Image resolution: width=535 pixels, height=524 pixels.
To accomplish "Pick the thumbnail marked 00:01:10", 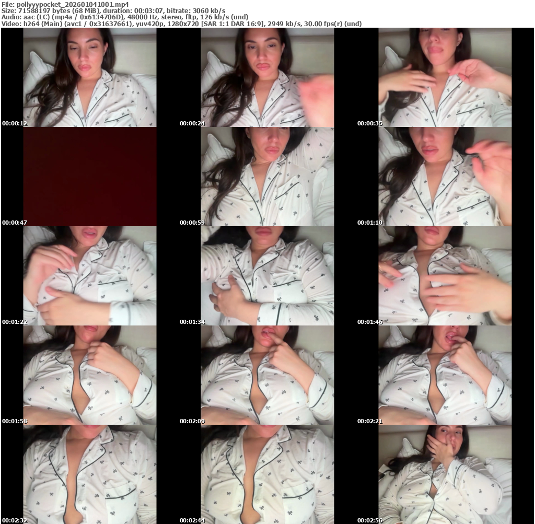I will coord(445,177).
